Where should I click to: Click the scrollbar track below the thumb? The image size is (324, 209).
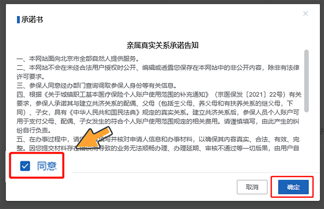coord(306,132)
